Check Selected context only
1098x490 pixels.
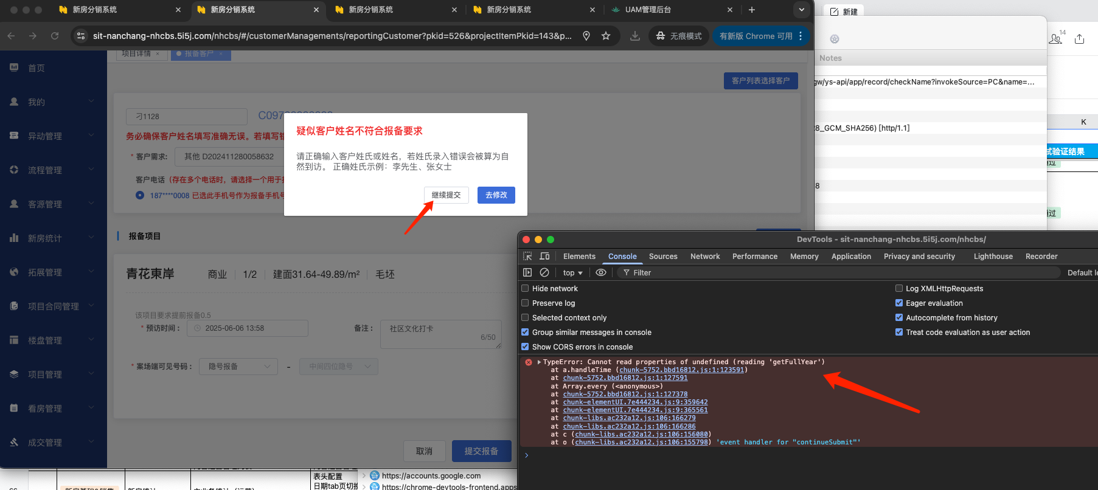(525, 317)
